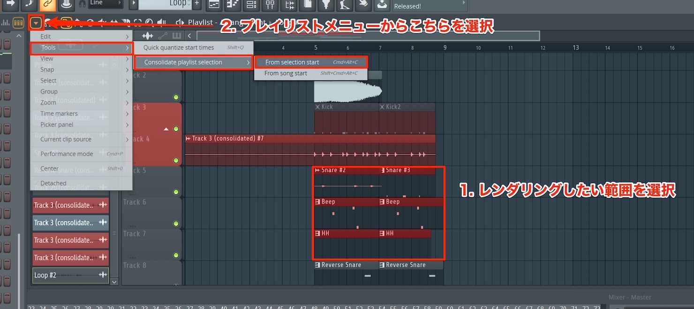Expand the View submenu
The height and width of the screenshot is (309, 694).
pyautogui.click(x=81, y=59)
